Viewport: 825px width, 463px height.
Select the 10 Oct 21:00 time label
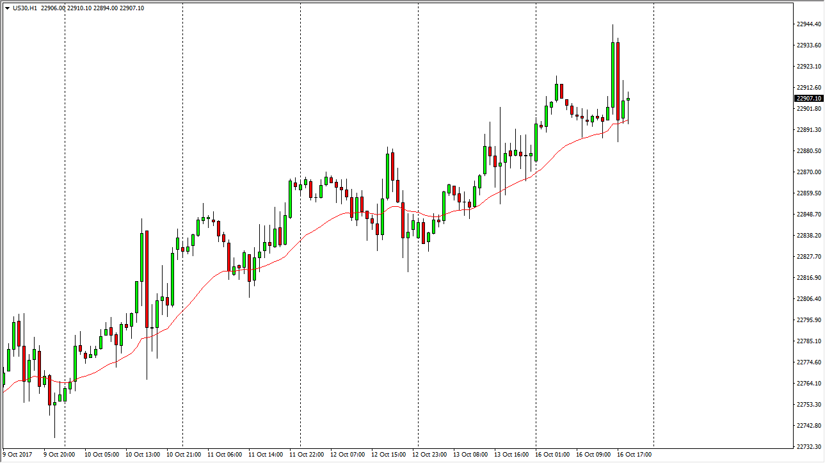click(x=183, y=455)
